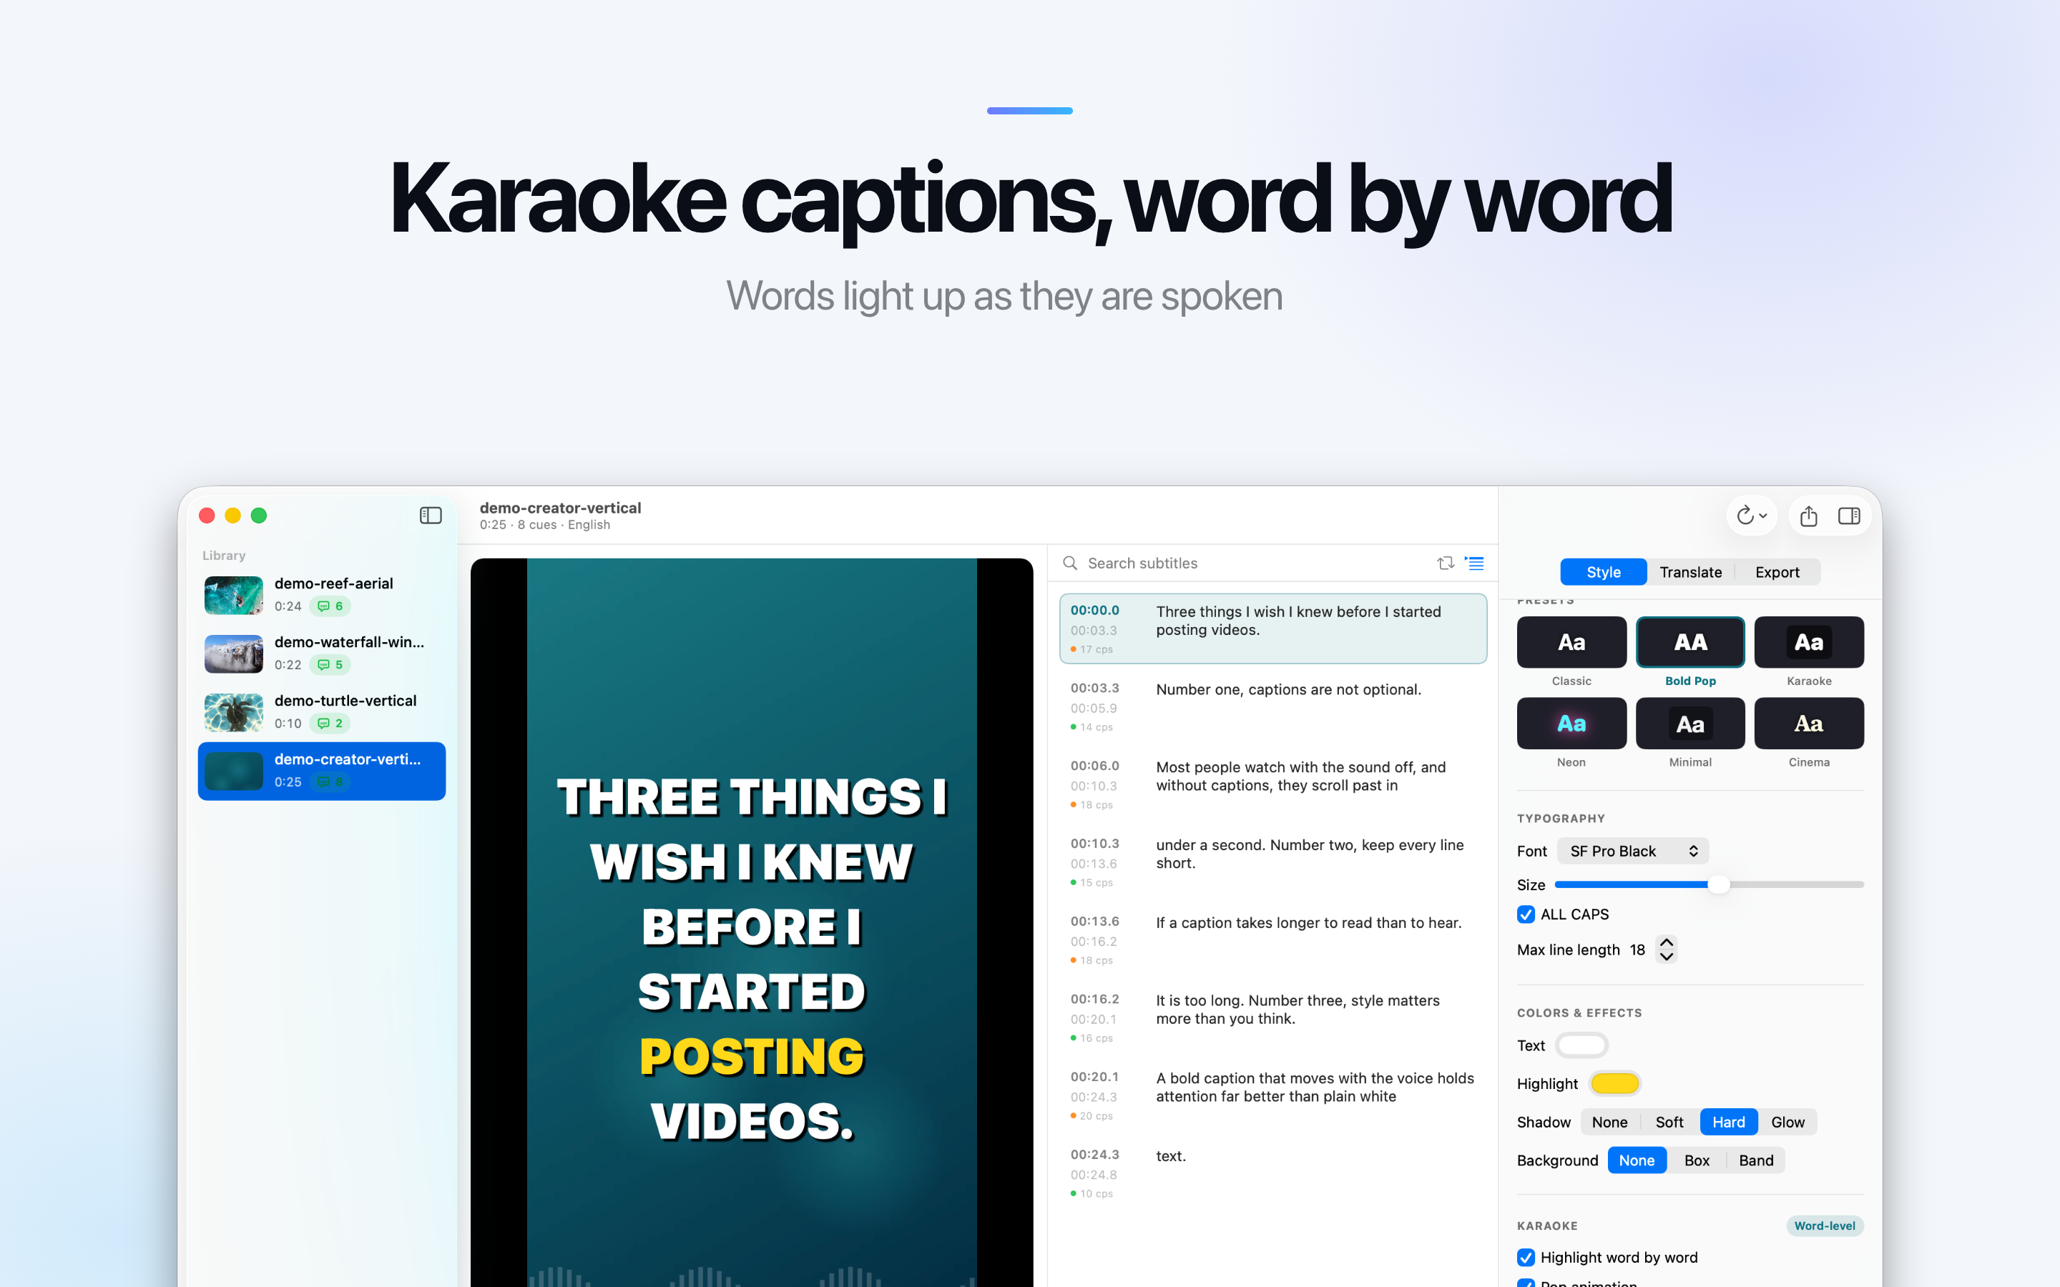
Task: Select the Minimal preset
Action: pos(1689,724)
